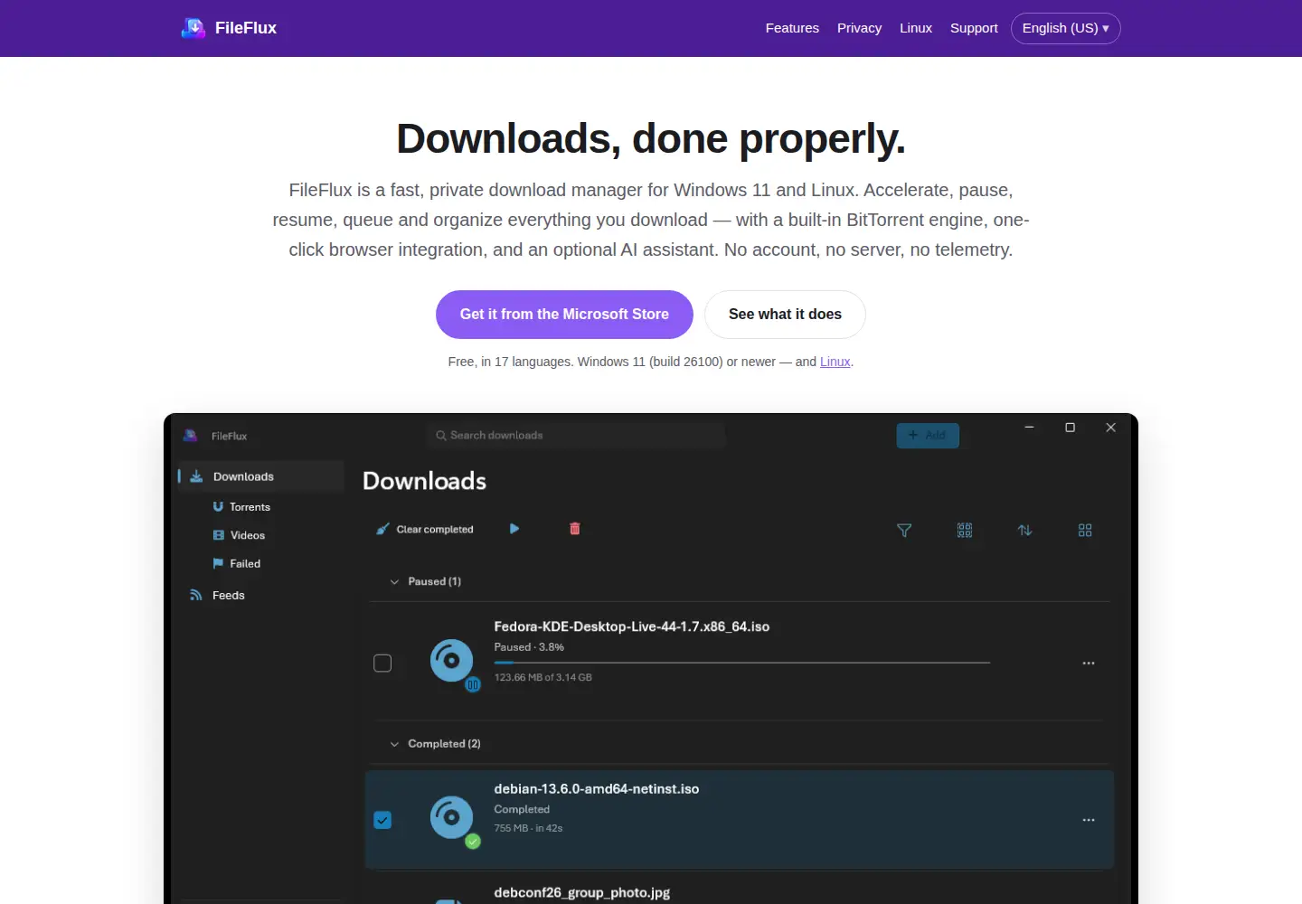The image size is (1302, 904).
Task: Click the Fedora ISO download progress bar
Action: (742, 663)
